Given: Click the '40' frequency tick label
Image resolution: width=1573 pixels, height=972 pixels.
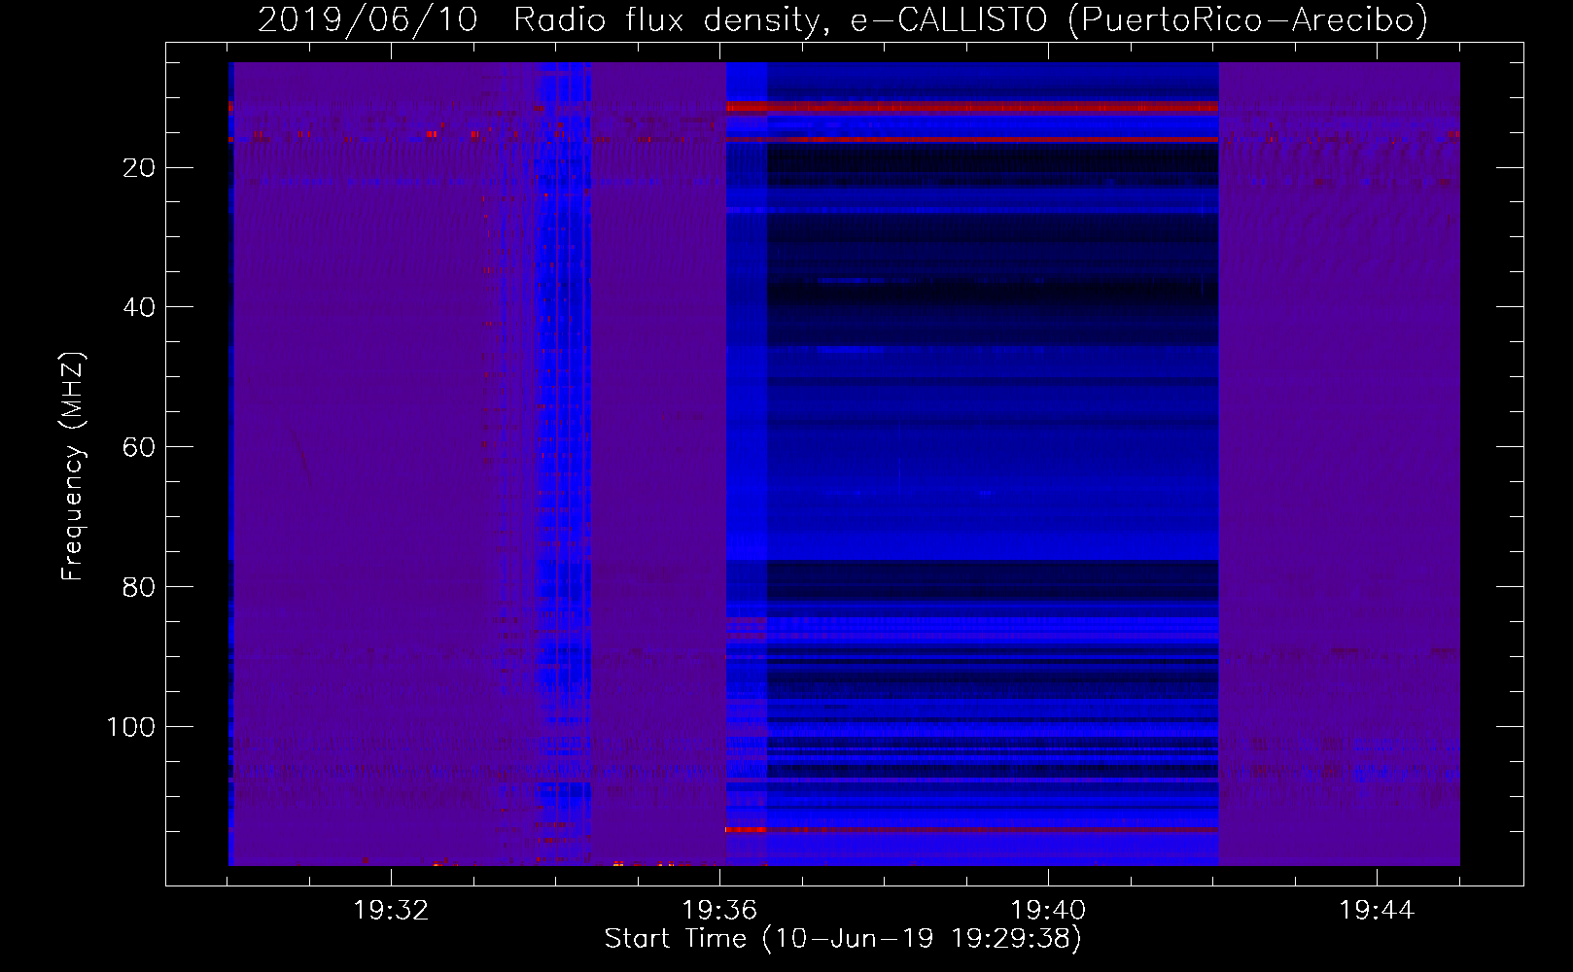Looking at the screenshot, I should pyautogui.click(x=139, y=307).
